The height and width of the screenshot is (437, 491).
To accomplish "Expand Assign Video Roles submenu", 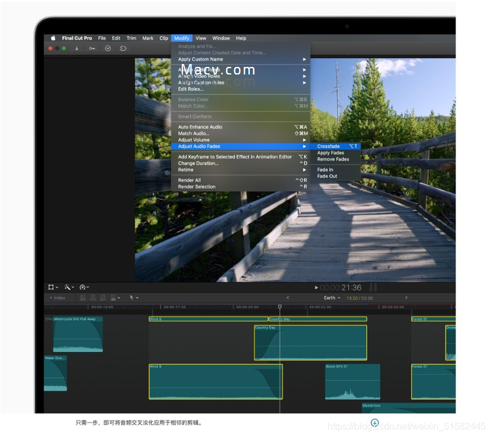I will tap(241, 76).
